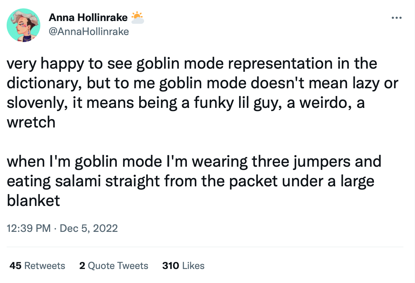Click the bold 310 count next to Likes
The width and height of the screenshot is (415, 283).
(x=170, y=266)
